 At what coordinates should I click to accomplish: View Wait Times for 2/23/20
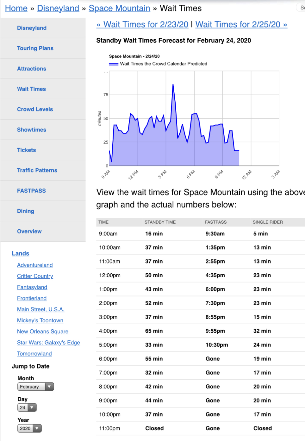(x=143, y=25)
